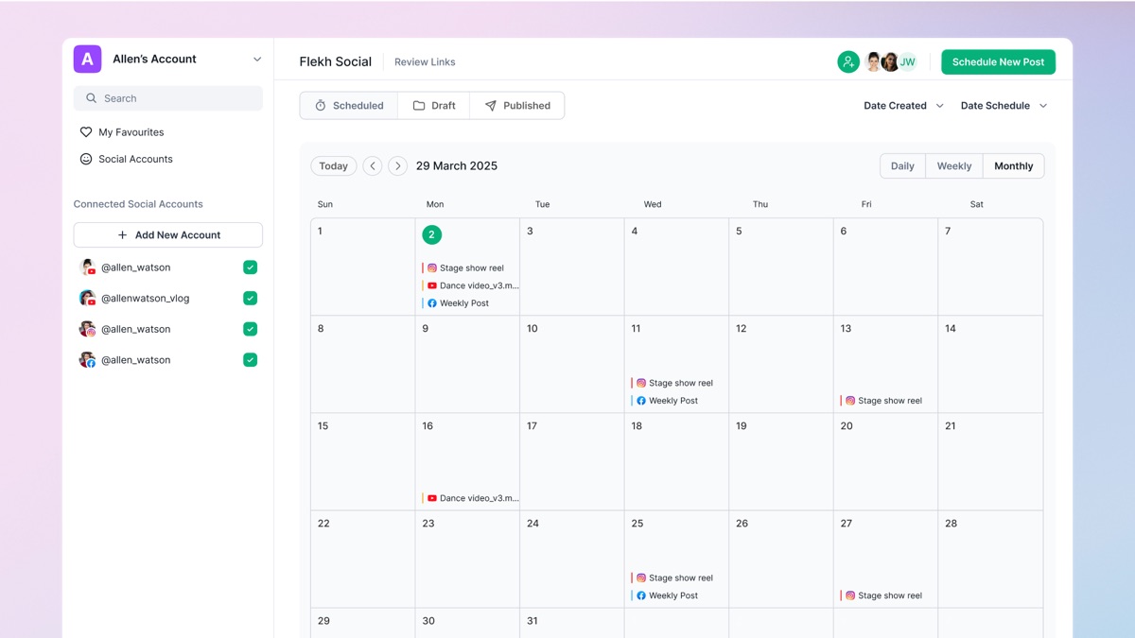Open Social Accounts

pos(126,159)
